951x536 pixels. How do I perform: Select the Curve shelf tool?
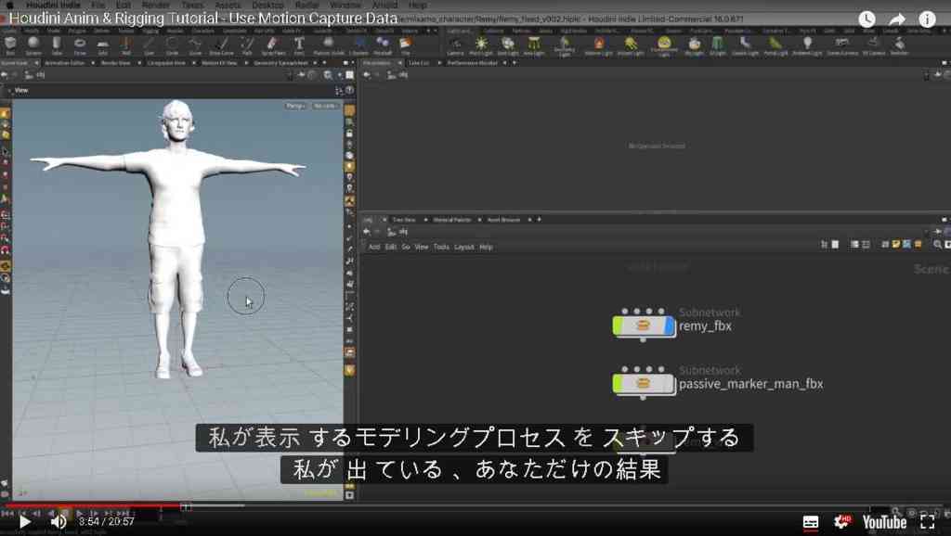pos(195,45)
